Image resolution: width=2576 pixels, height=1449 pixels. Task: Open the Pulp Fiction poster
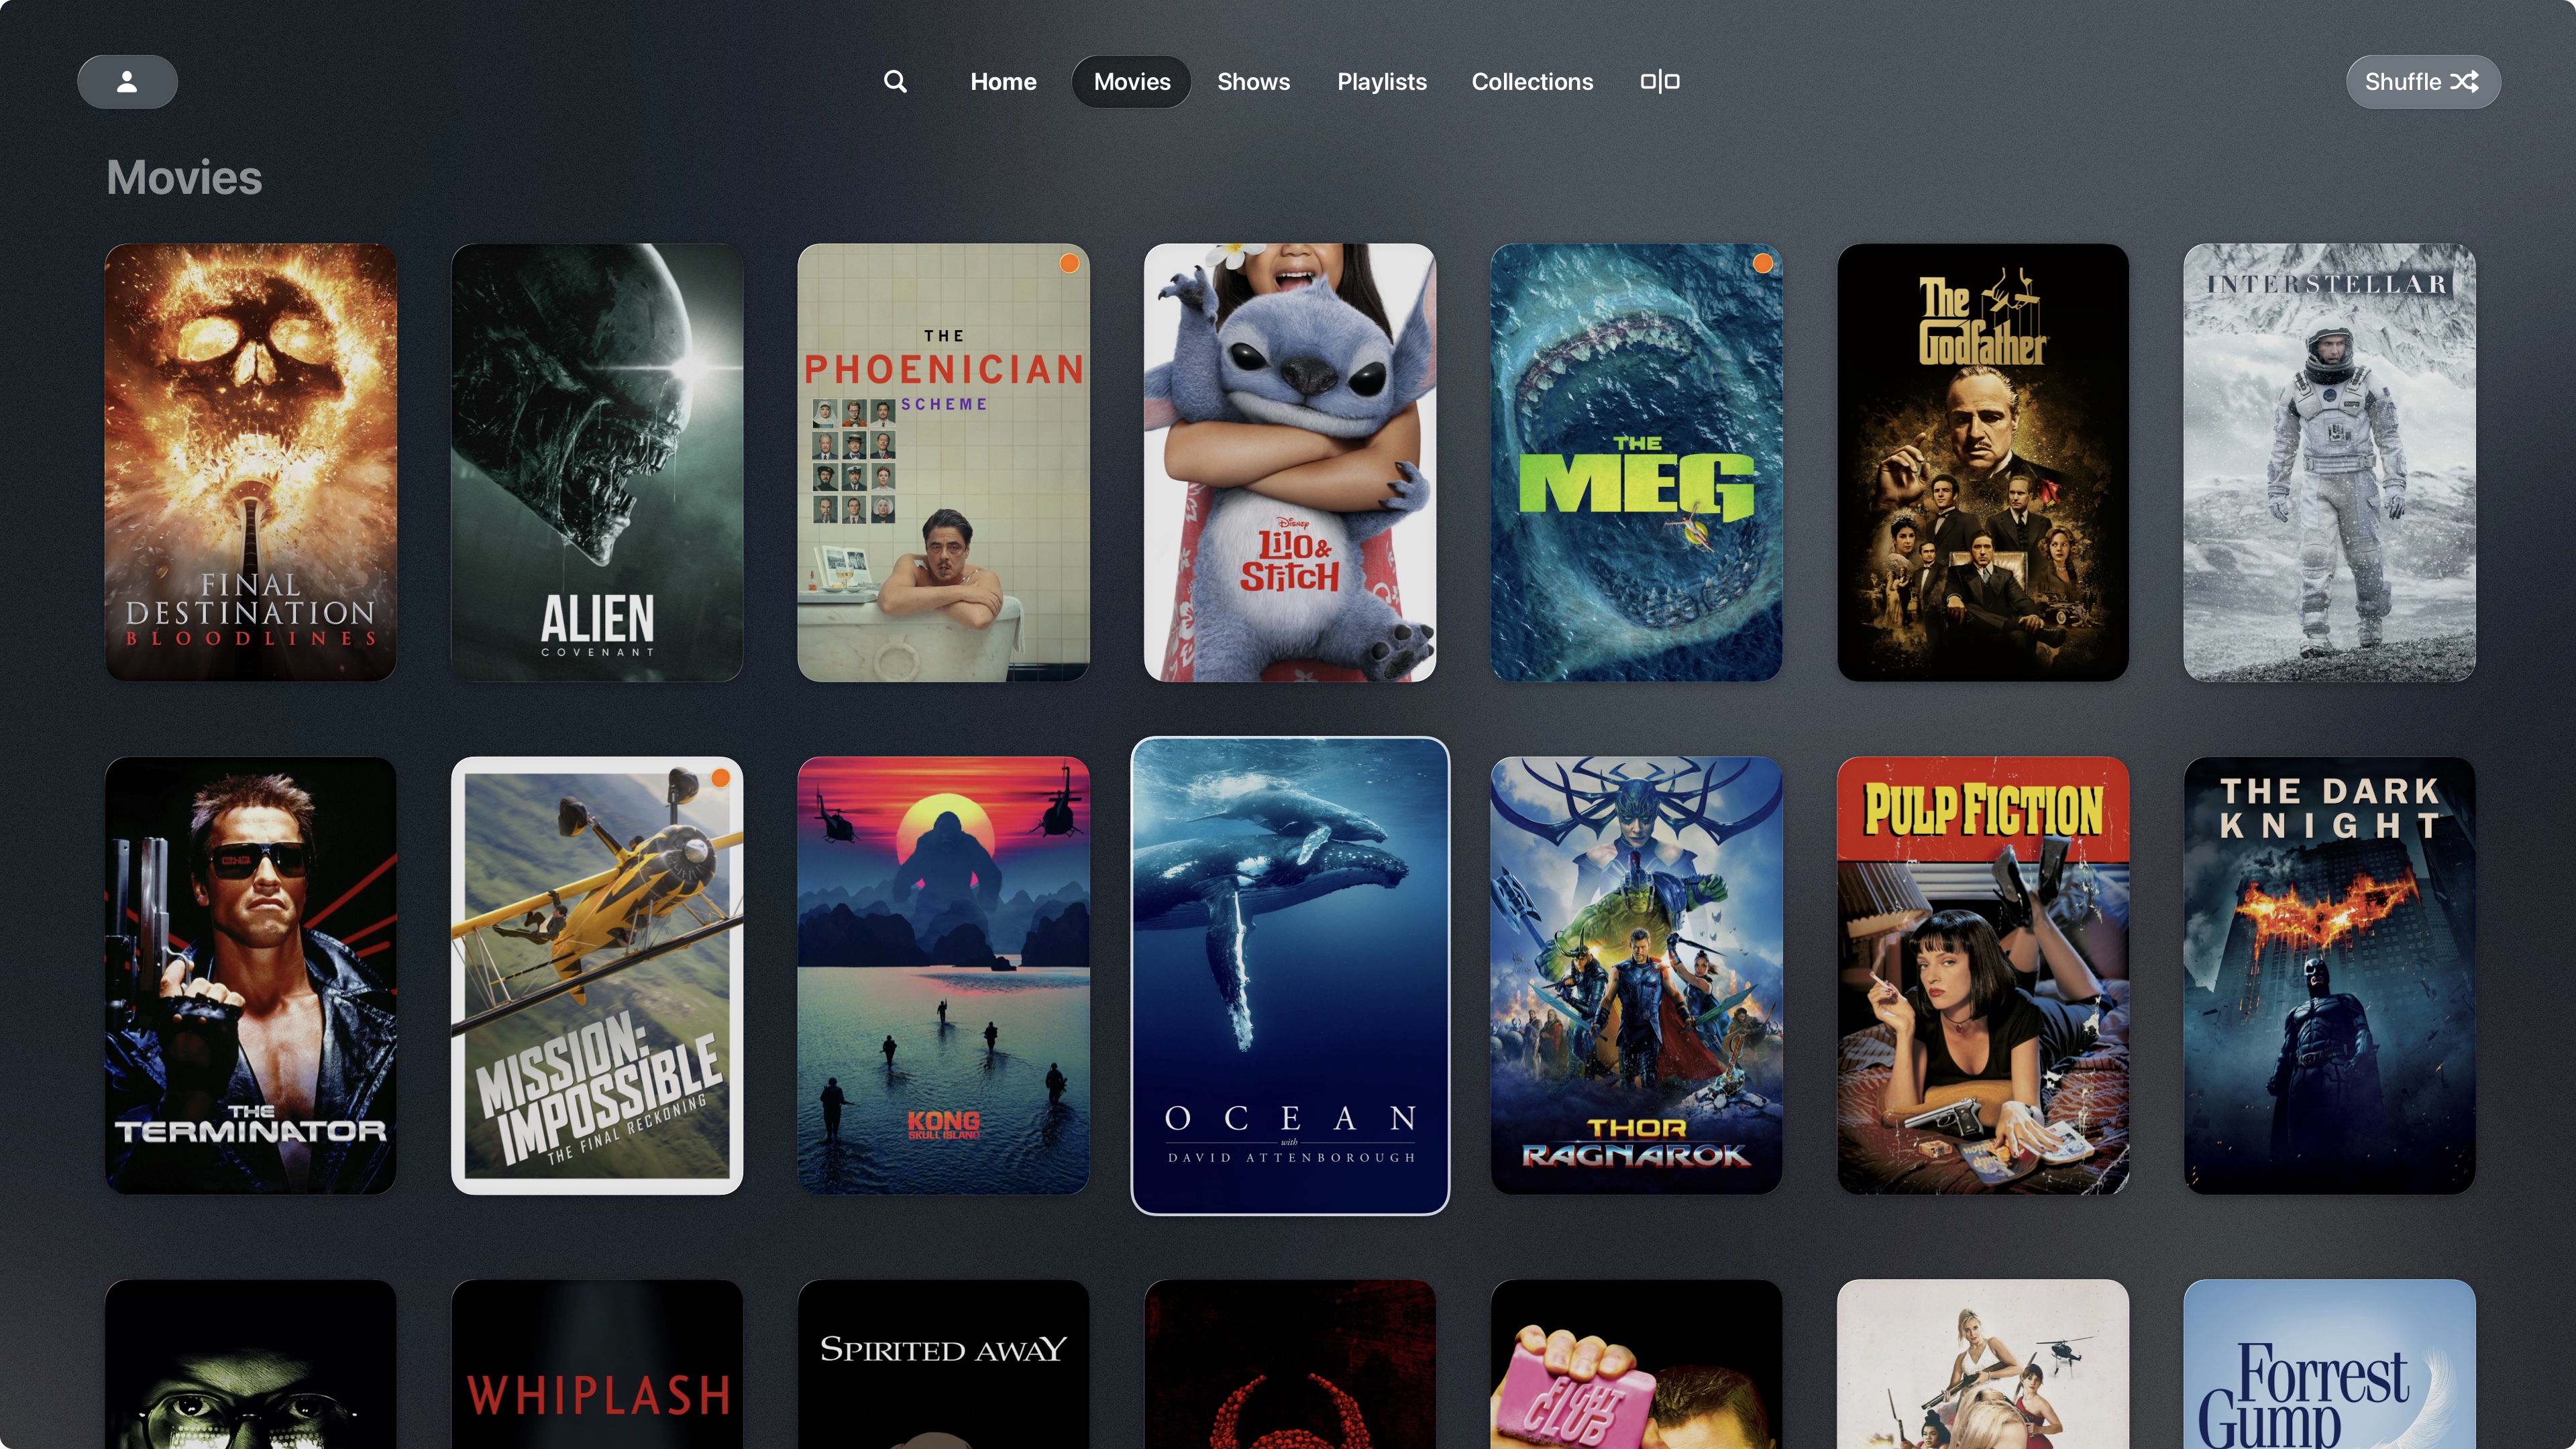(1983, 975)
